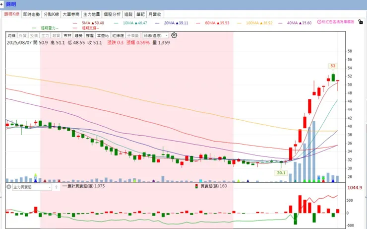Open the 主力買賣超 indicator dropdown
This screenshot has height=229, width=367.
tap(32, 187)
